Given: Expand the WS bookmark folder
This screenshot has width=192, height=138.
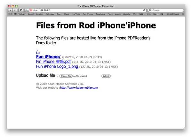Looking at the screenshot, I should point(135,14).
